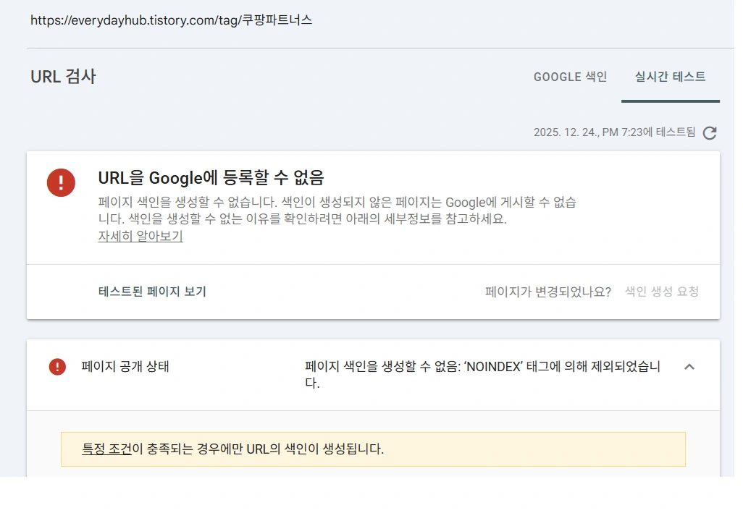
Task: Follow the 특정 조건 link in the yellow notice
Action: pyautogui.click(x=106, y=449)
